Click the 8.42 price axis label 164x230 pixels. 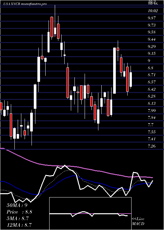coord(152,89)
